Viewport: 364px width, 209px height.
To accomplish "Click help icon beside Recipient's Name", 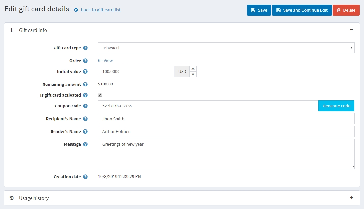I will (x=85, y=119).
